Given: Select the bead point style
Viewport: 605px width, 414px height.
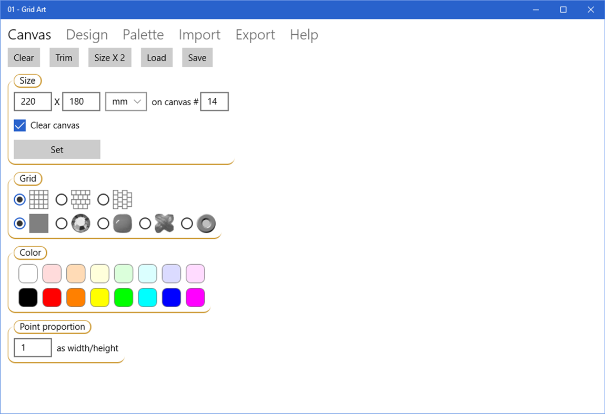Looking at the screenshot, I should (206, 223).
